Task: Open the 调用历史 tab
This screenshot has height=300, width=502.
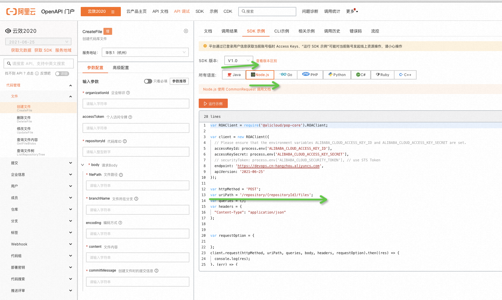Action: pyautogui.click(x=332, y=31)
